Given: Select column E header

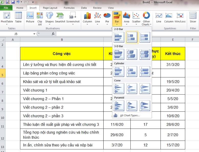Looking at the screenshot, I should tap(173, 40).
